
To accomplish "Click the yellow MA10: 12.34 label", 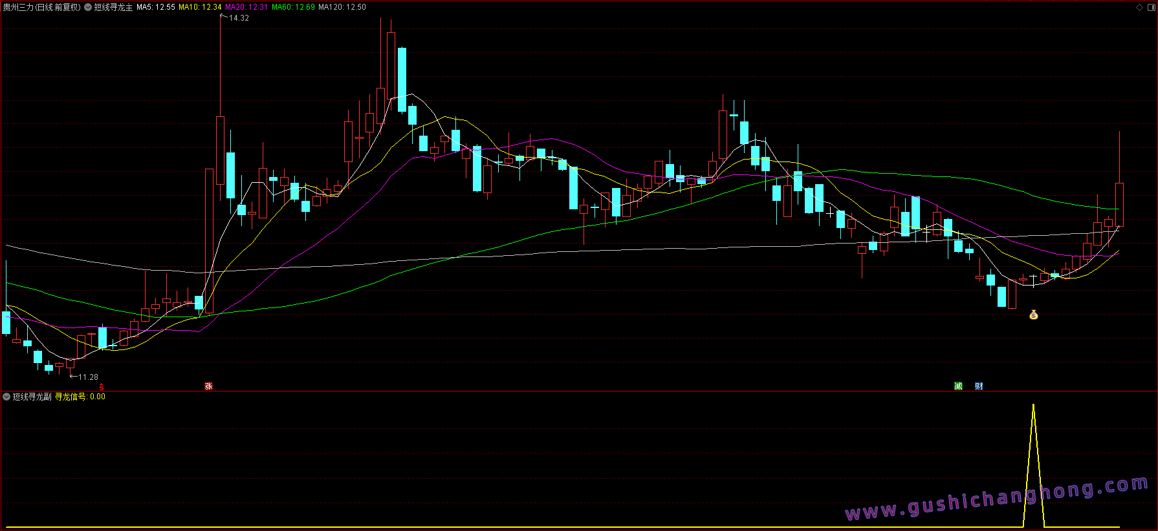I will click(200, 7).
